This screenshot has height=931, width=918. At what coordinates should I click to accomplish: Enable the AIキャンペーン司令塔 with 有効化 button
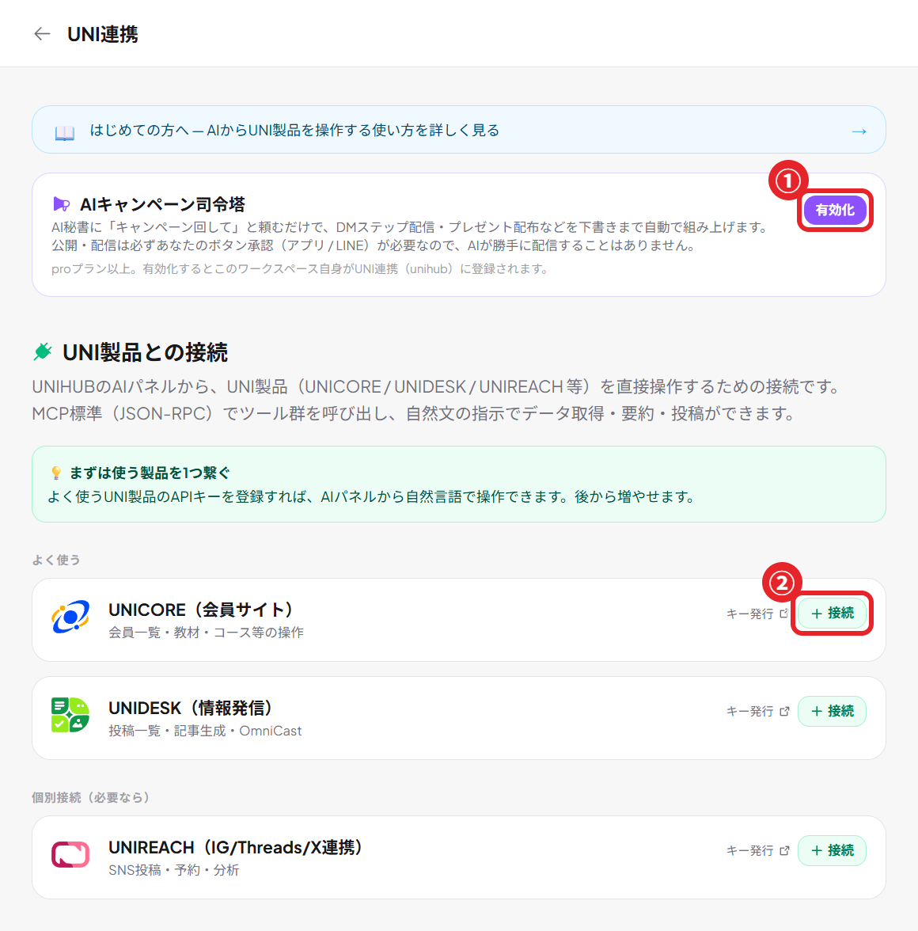(x=834, y=211)
